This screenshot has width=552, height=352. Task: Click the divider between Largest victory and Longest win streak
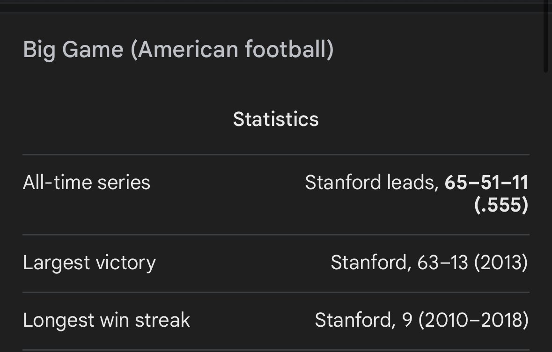(276, 292)
